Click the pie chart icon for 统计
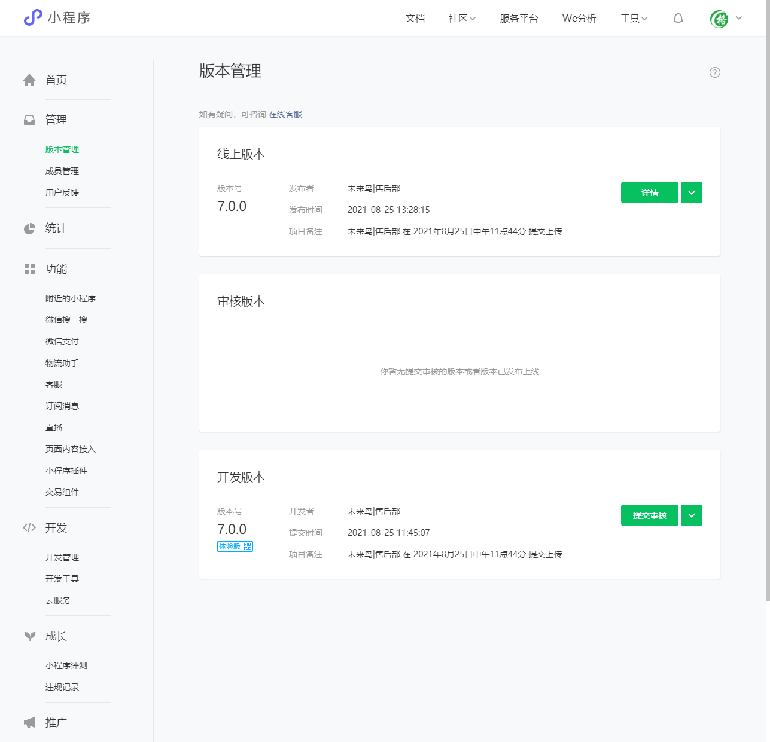This screenshot has height=742, width=770. point(29,228)
